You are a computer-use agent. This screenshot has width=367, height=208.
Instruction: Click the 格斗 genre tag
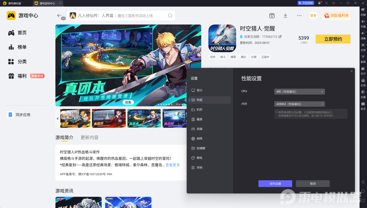click(223, 57)
